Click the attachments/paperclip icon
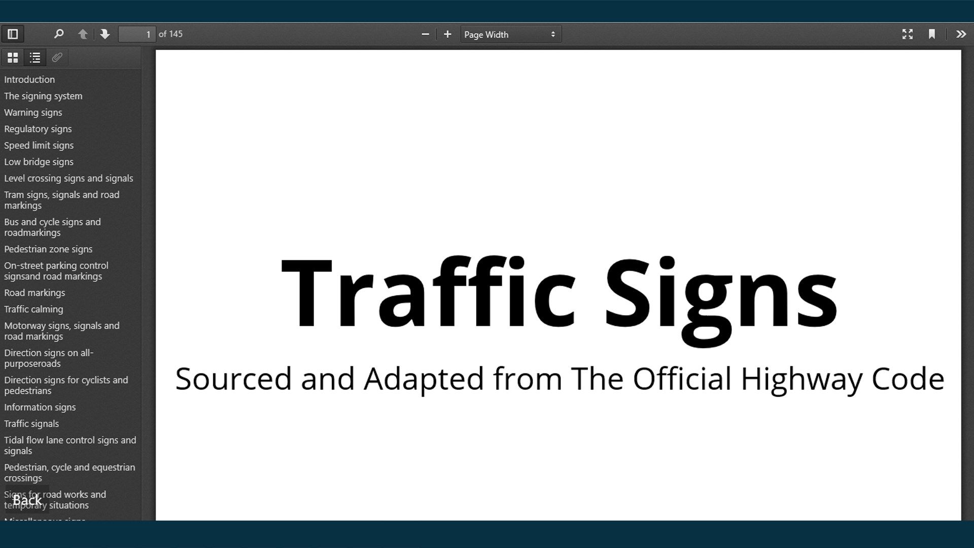 (57, 57)
